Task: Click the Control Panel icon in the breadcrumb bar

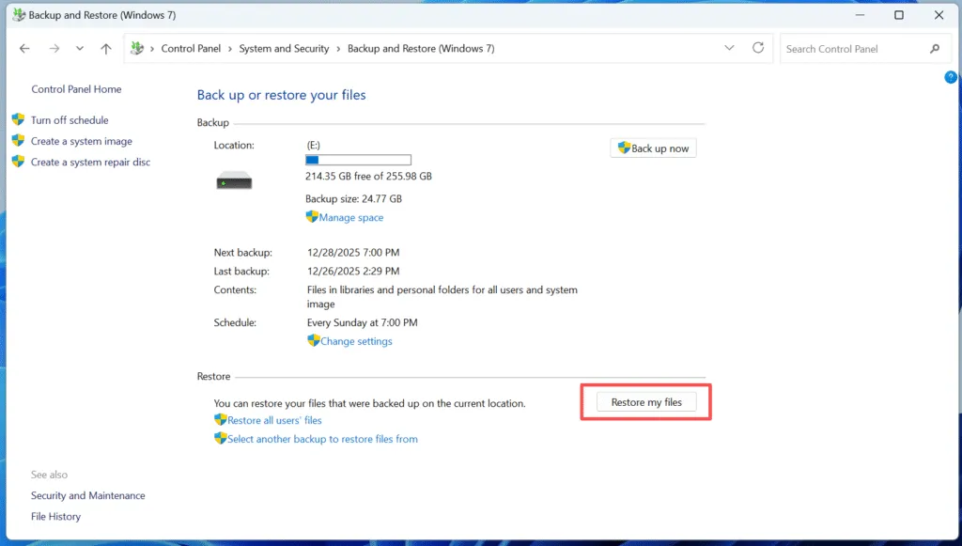Action: tap(135, 48)
